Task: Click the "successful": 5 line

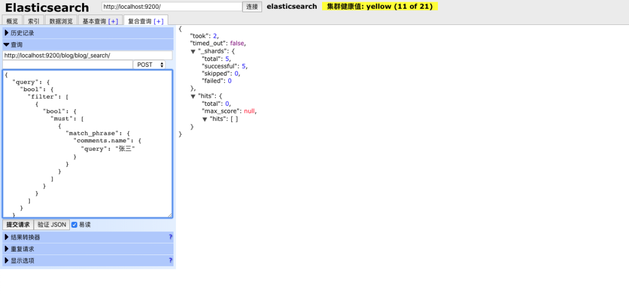Action: point(224,66)
